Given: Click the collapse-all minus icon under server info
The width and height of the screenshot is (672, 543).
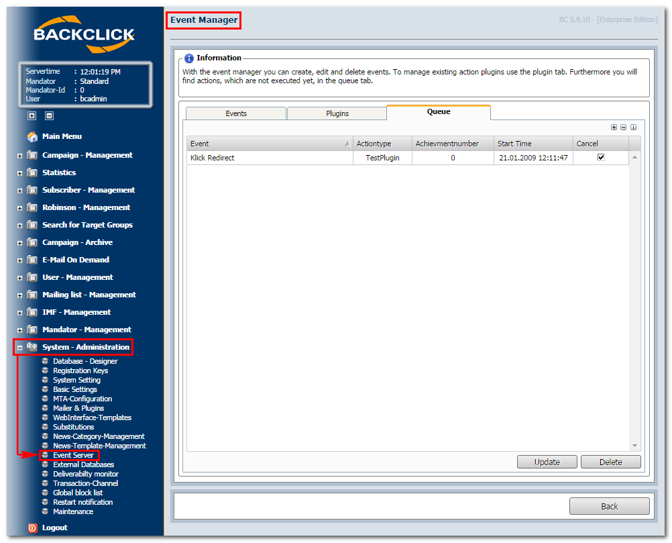Looking at the screenshot, I should coord(49,115).
